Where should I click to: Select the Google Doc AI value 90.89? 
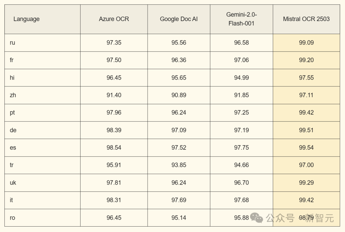179,95
